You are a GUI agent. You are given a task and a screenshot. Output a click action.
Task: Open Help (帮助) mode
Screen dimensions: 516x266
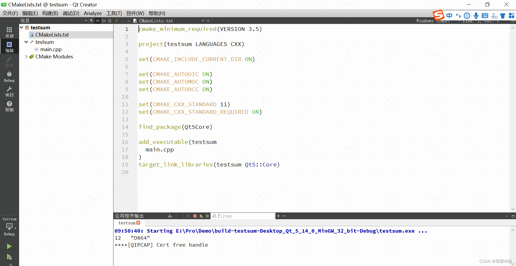[9, 106]
